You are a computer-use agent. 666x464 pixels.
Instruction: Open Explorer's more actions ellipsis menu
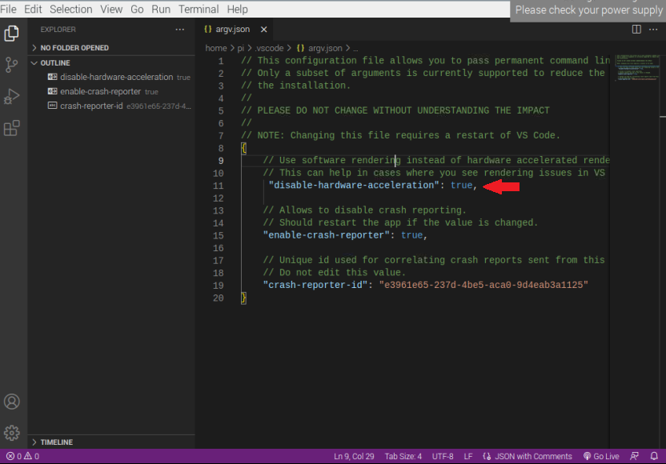point(180,30)
